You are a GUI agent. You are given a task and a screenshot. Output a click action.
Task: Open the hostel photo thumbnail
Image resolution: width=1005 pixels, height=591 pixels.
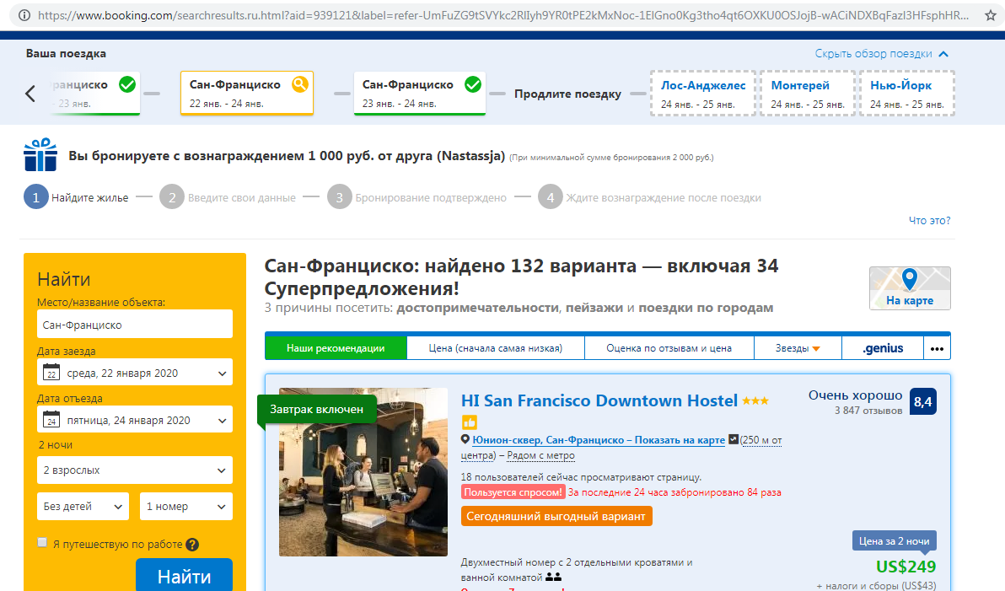(x=363, y=472)
